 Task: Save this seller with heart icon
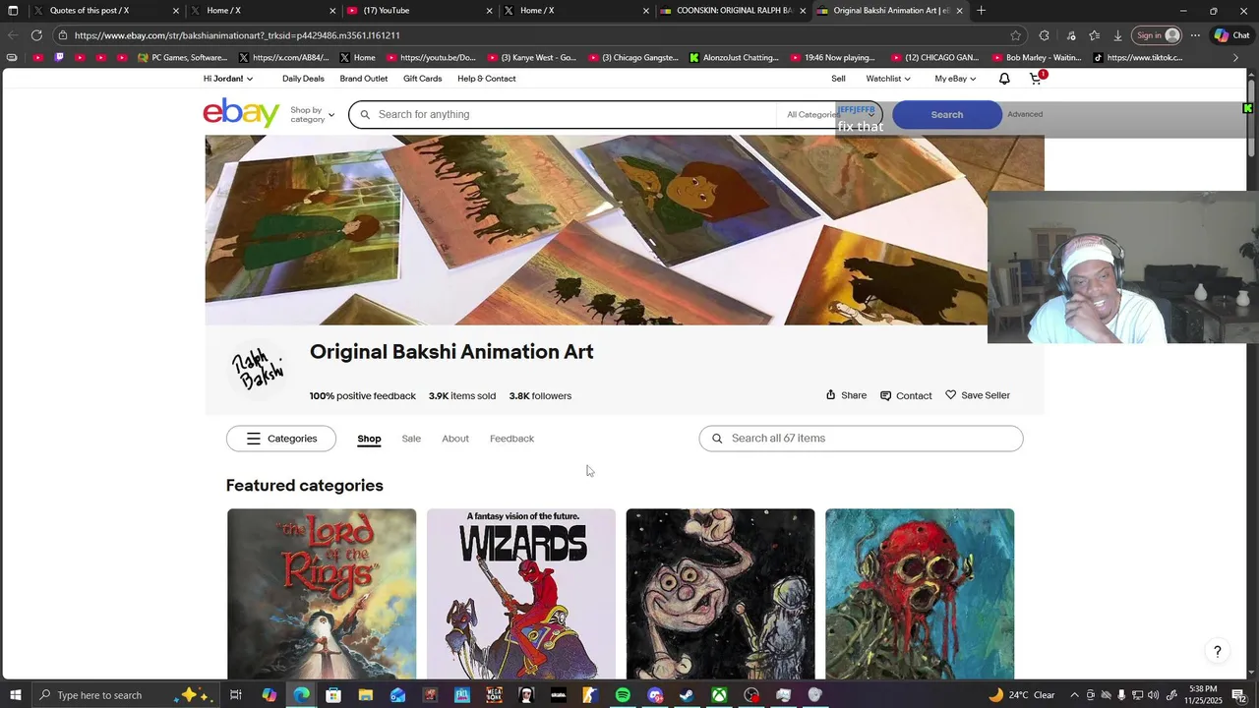click(978, 395)
